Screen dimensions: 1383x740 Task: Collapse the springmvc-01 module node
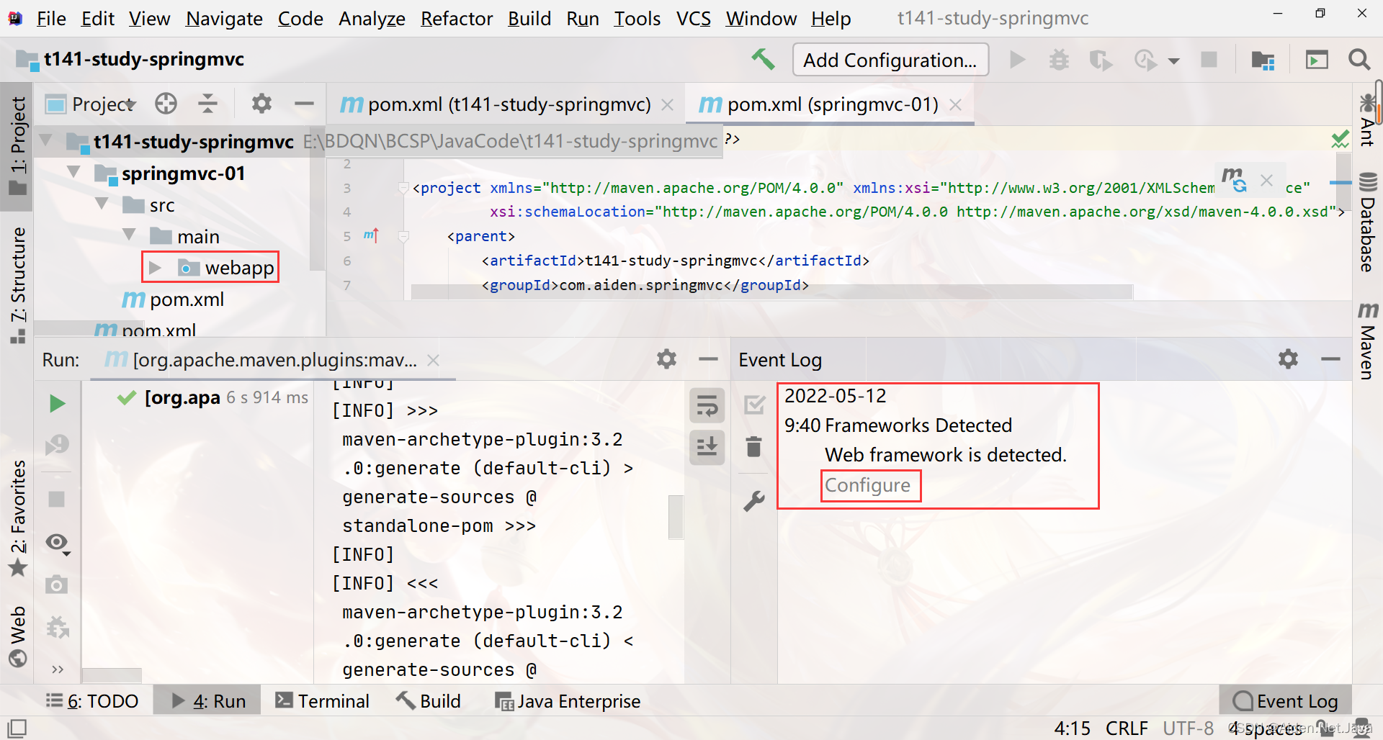(73, 172)
